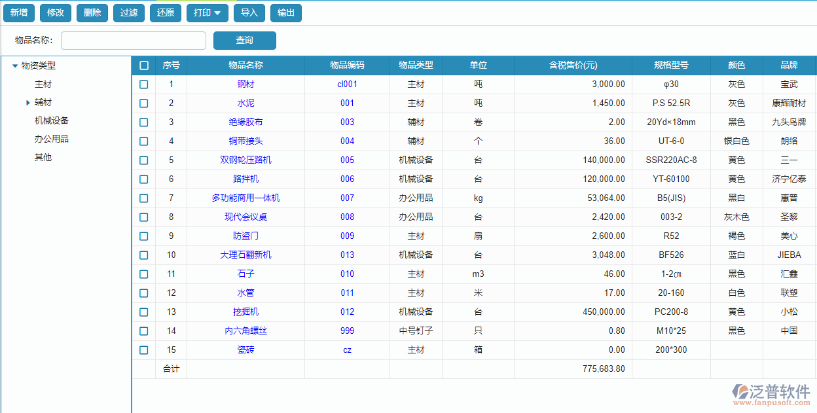The height and width of the screenshot is (413, 817).
Task: Click the 新增 toolbar button
Action: tap(19, 13)
